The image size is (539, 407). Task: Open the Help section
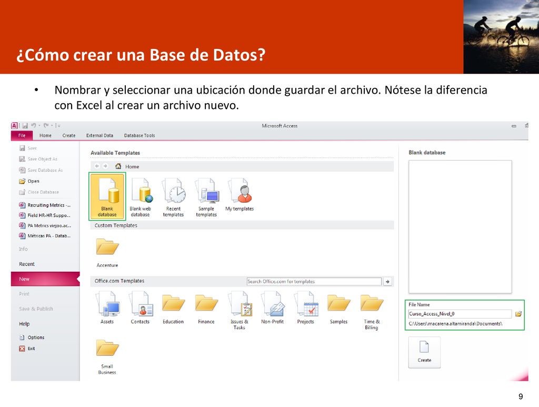(24, 324)
